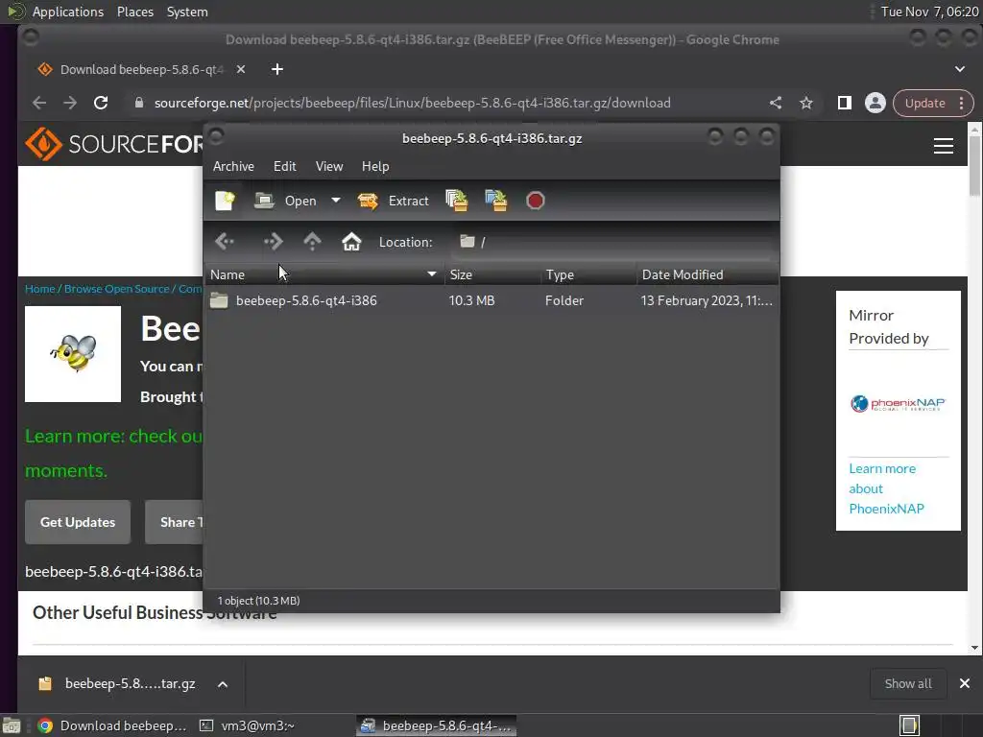983x737 pixels.
Task: Select the beebeep-5.8.6-qt4-i386 folder row
Action: tap(491, 300)
